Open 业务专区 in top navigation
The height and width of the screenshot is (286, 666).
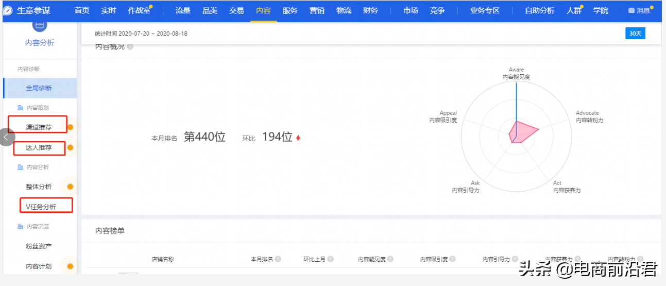(x=485, y=10)
